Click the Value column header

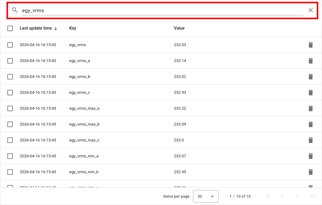[179, 28]
